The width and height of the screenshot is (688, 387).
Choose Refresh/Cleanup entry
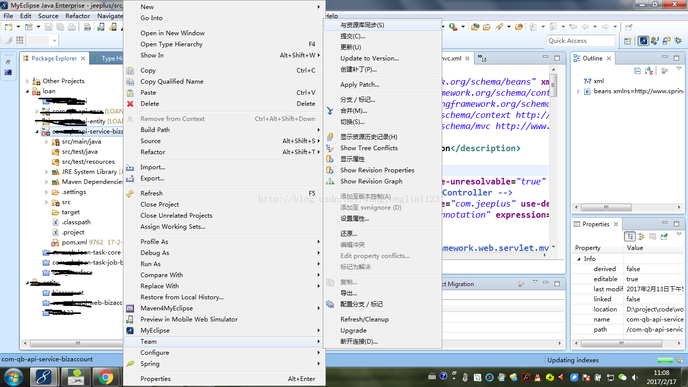tap(382, 319)
